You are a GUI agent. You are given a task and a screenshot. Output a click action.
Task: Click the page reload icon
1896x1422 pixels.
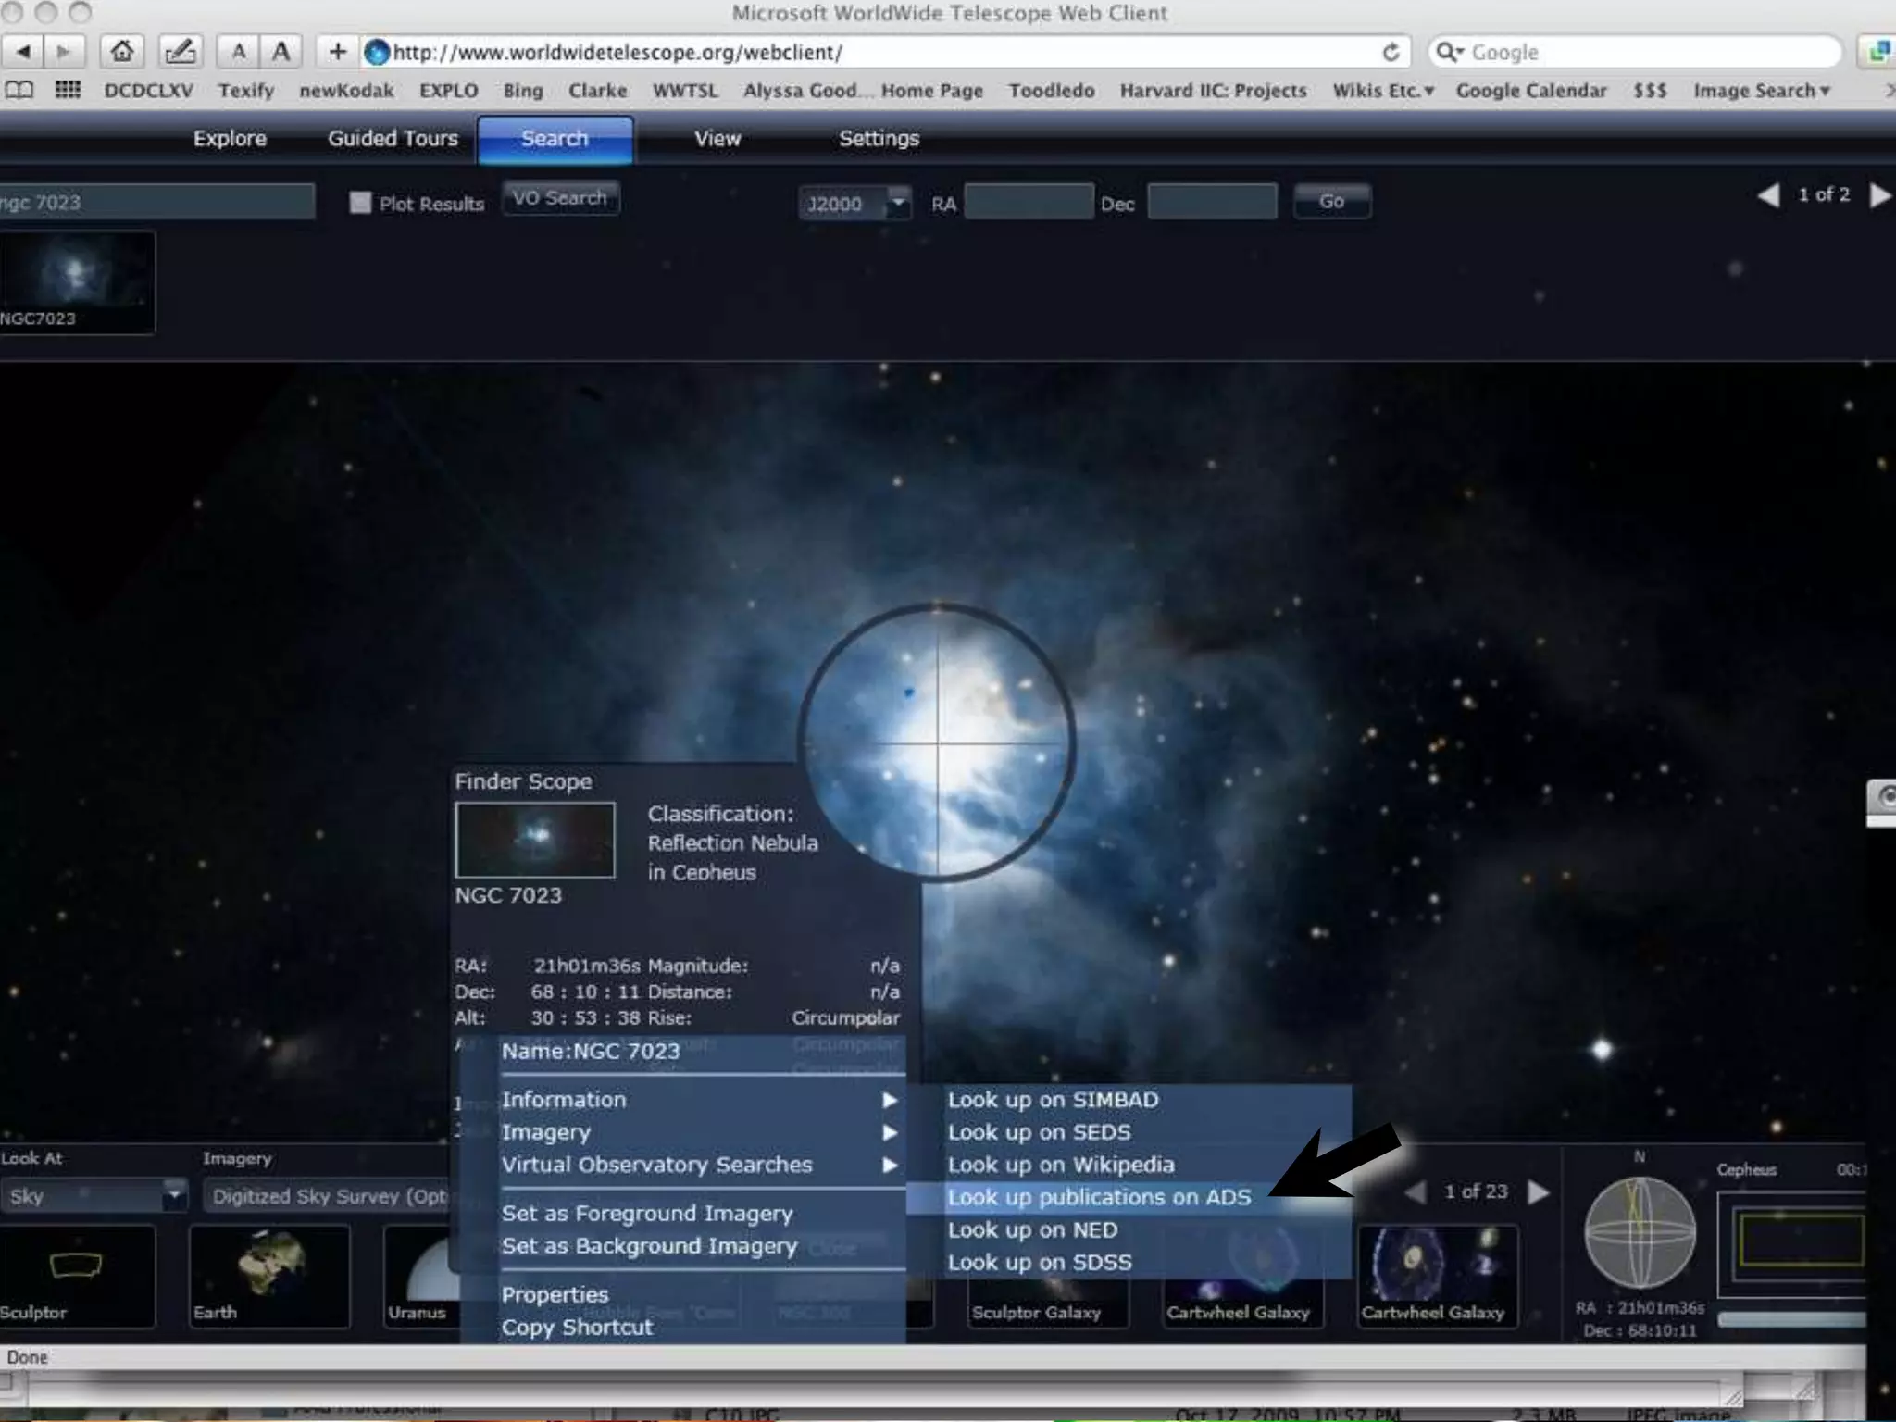point(1391,53)
